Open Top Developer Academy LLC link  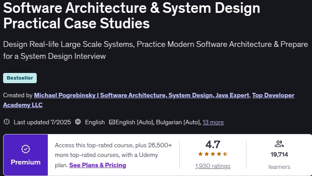[149, 100]
